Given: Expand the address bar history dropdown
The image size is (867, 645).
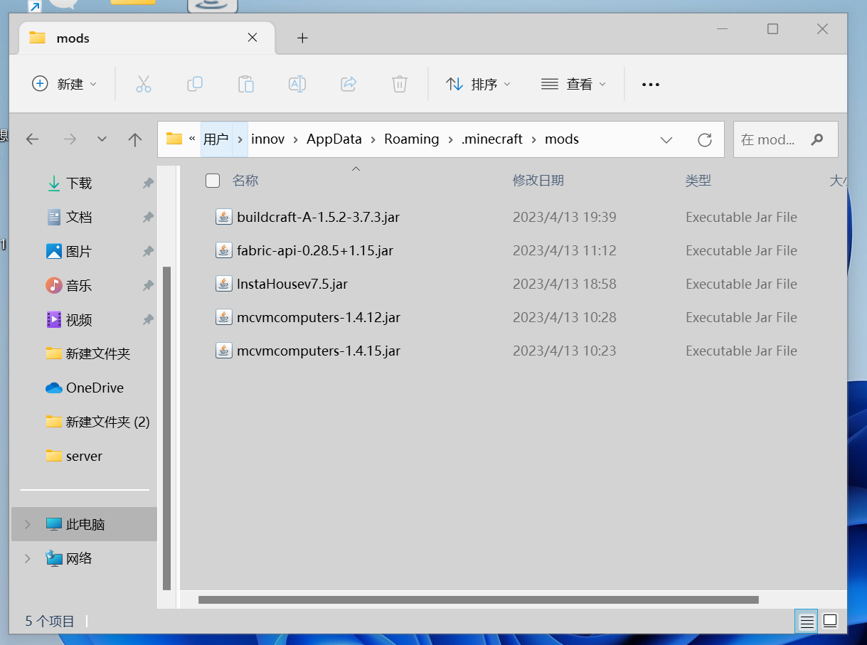Looking at the screenshot, I should click(x=666, y=139).
